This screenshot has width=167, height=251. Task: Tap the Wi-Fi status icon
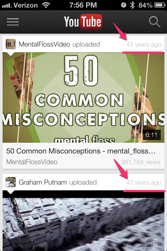tap(46, 5)
